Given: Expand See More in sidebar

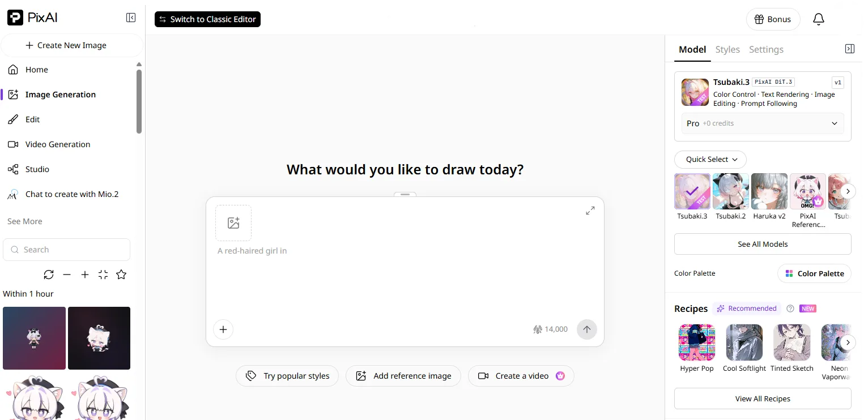Looking at the screenshot, I should point(25,221).
